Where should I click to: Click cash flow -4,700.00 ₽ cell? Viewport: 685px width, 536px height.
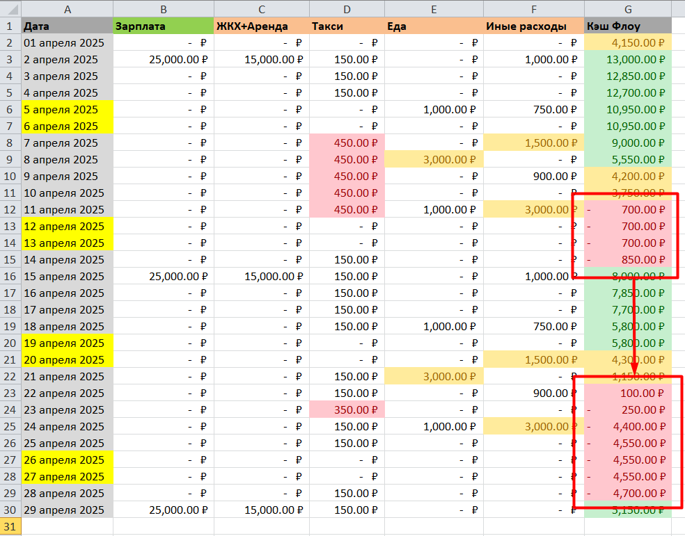point(628,494)
